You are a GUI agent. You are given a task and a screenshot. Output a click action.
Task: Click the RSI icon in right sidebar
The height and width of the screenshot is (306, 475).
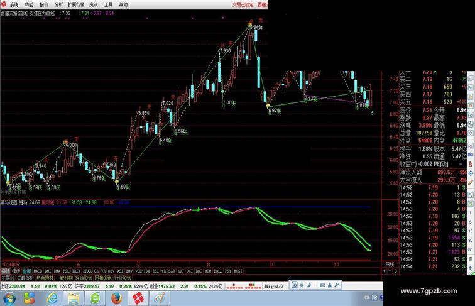click(x=471, y=155)
